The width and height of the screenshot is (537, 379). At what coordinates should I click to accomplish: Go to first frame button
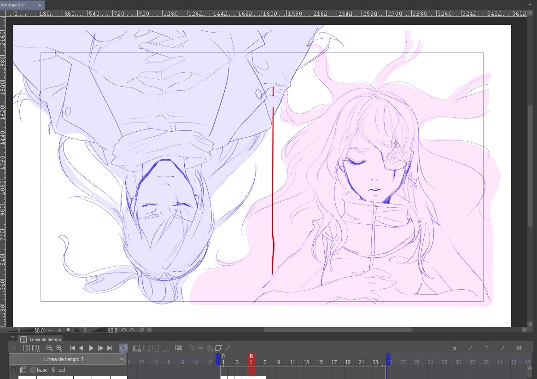coord(73,348)
